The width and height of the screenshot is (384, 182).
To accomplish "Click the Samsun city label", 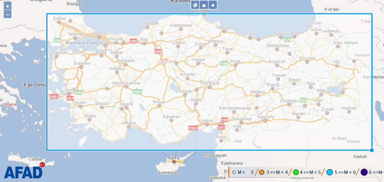I will click(x=224, y=28).
